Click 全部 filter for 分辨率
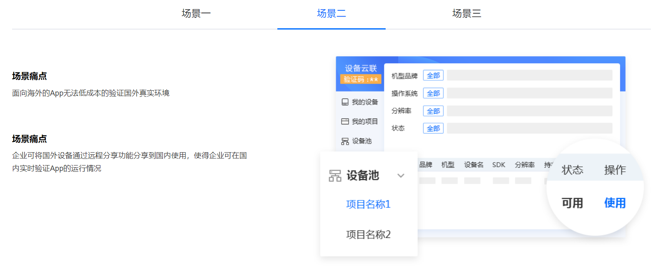Screen dimensions: 653x267 click(x=434, y=111)
